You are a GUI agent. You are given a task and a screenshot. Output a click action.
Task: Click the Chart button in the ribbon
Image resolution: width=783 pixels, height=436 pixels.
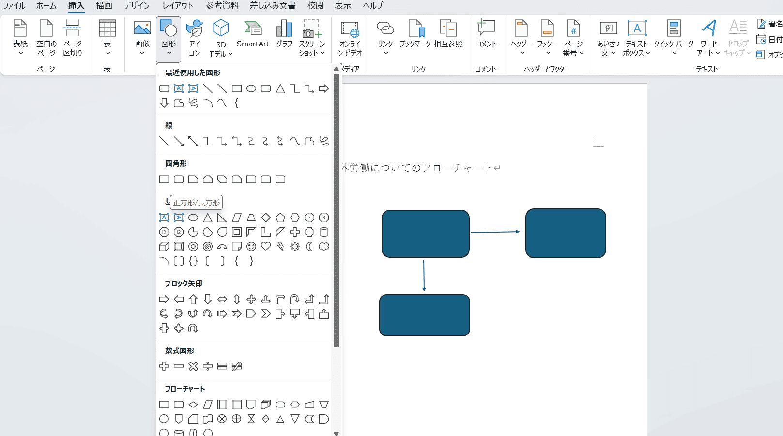pos(284,34)
